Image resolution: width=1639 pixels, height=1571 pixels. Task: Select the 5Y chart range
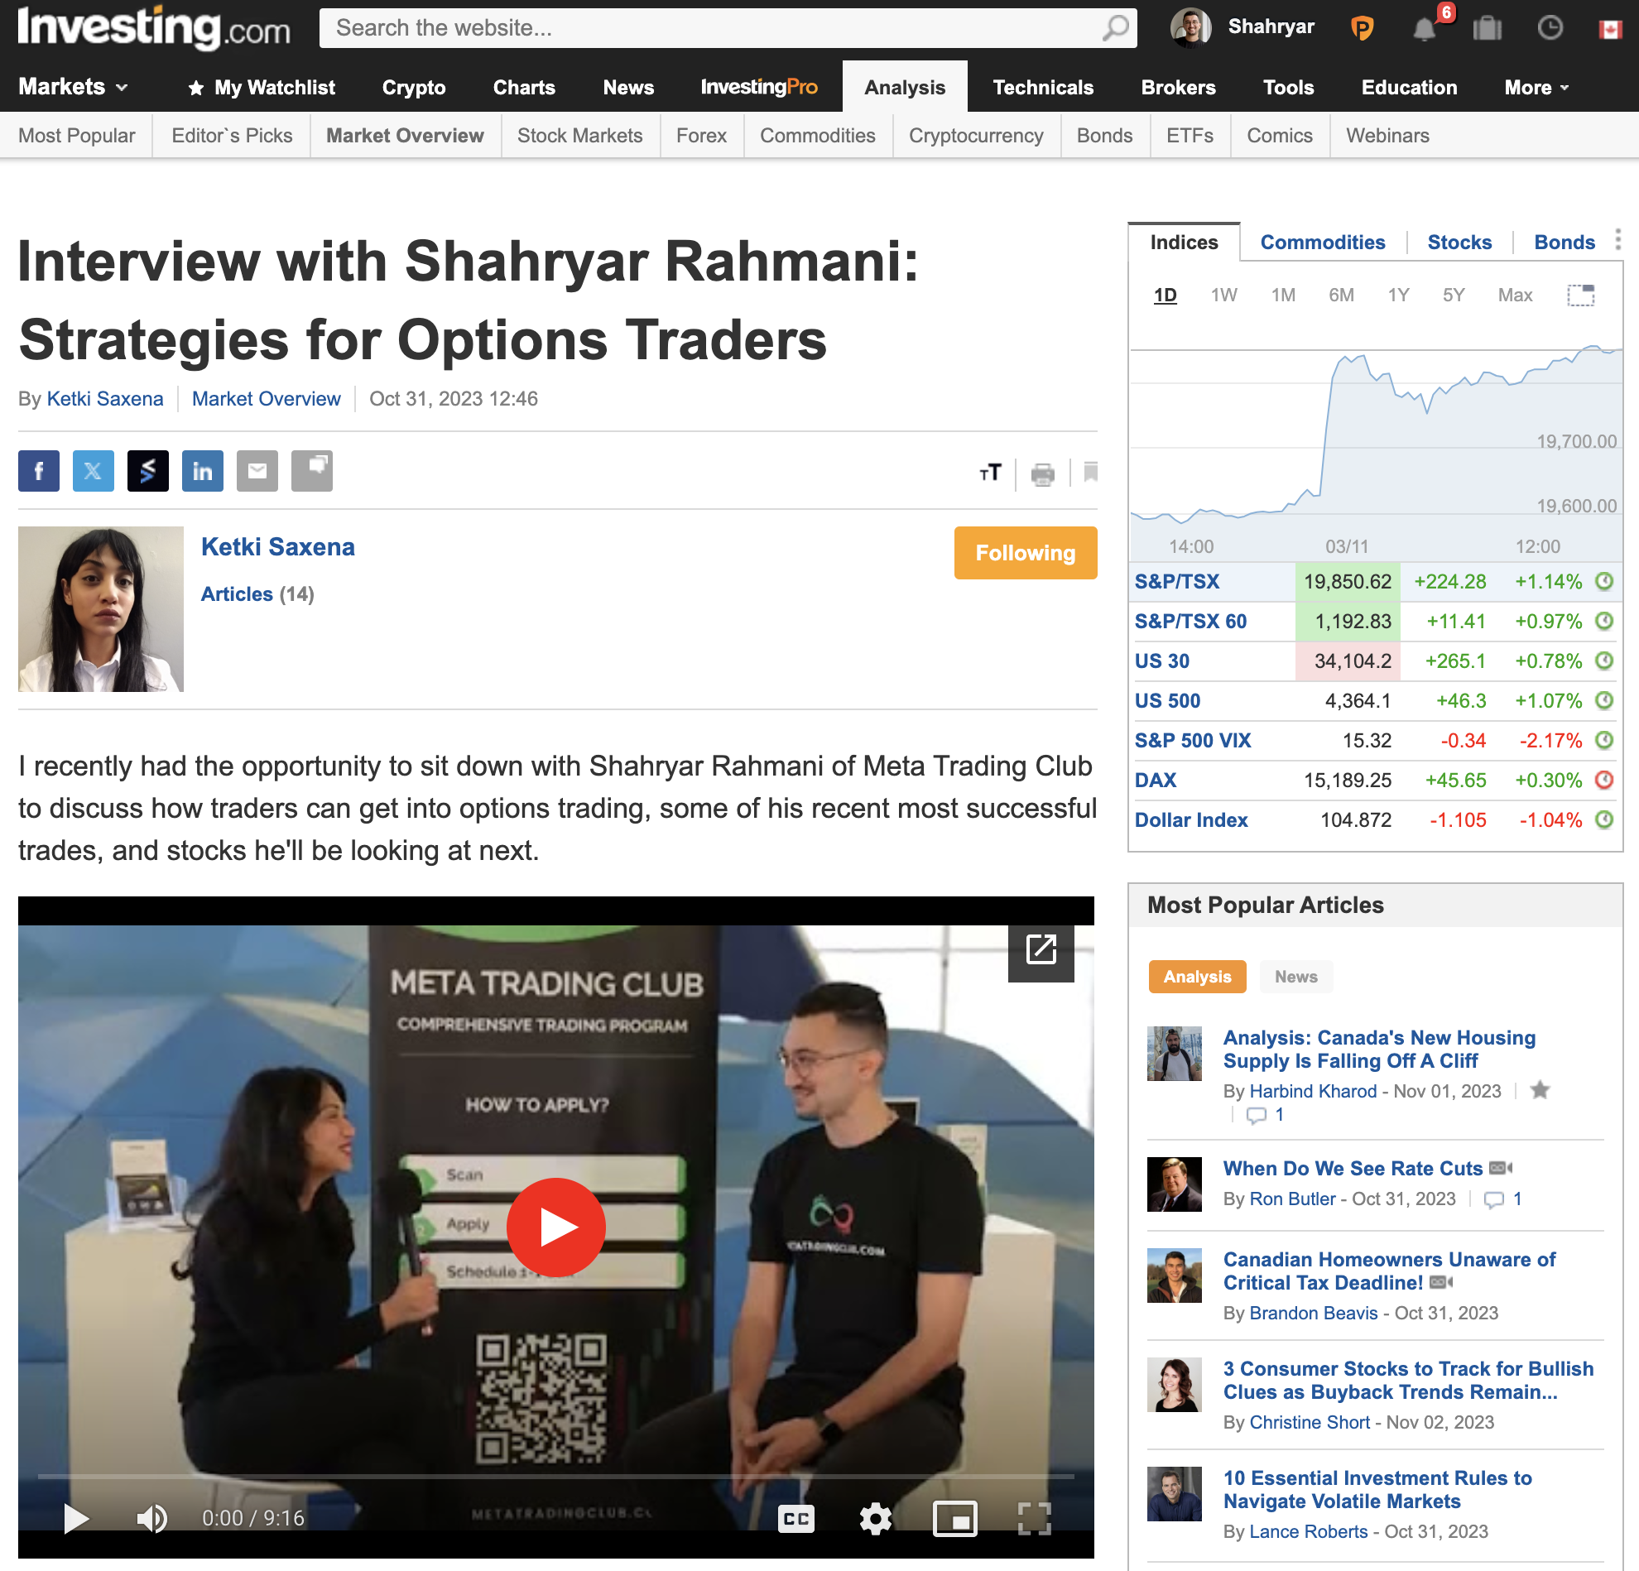click(1454, 295)
